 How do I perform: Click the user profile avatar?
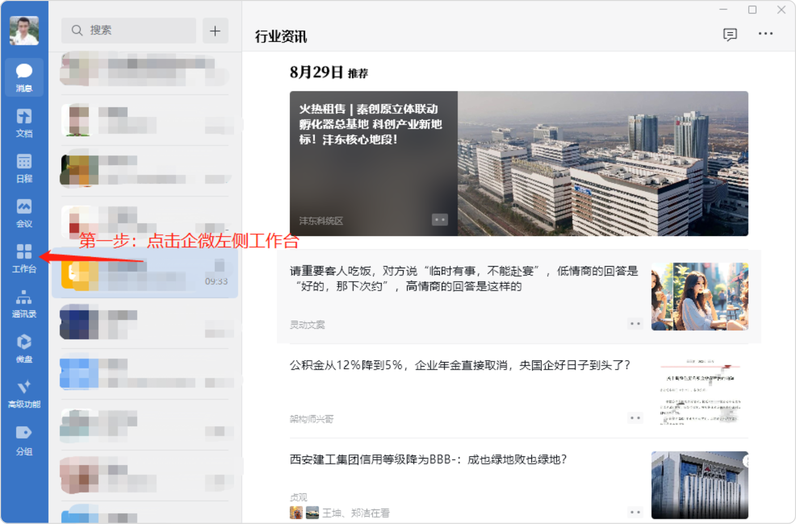(x=24, y=30)
